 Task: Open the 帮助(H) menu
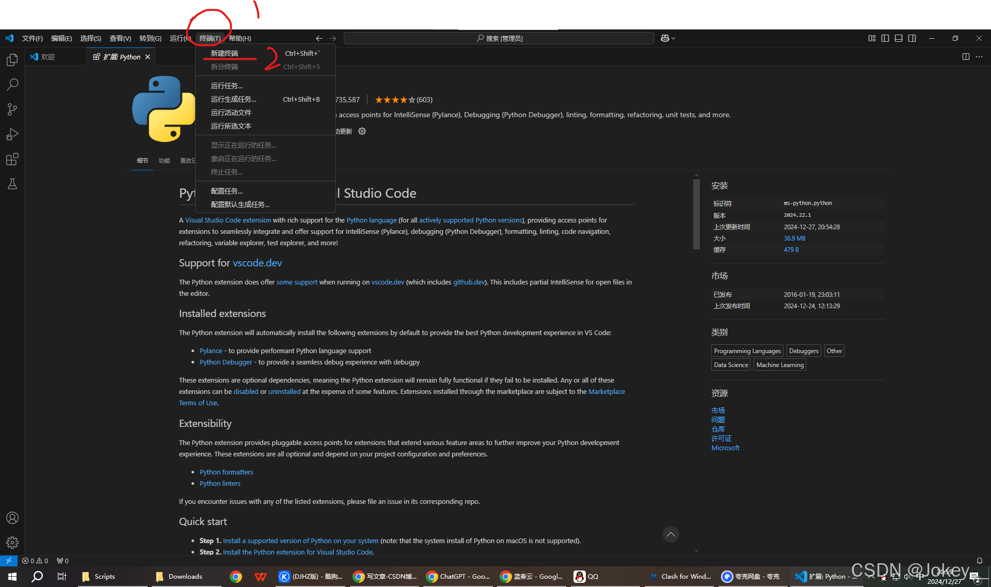coord(240,38)
